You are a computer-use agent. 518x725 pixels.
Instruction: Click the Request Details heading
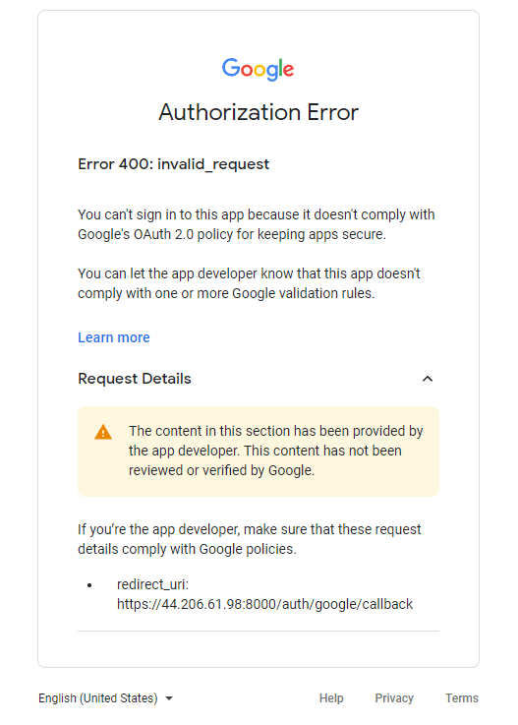click(x=135, y=379)
